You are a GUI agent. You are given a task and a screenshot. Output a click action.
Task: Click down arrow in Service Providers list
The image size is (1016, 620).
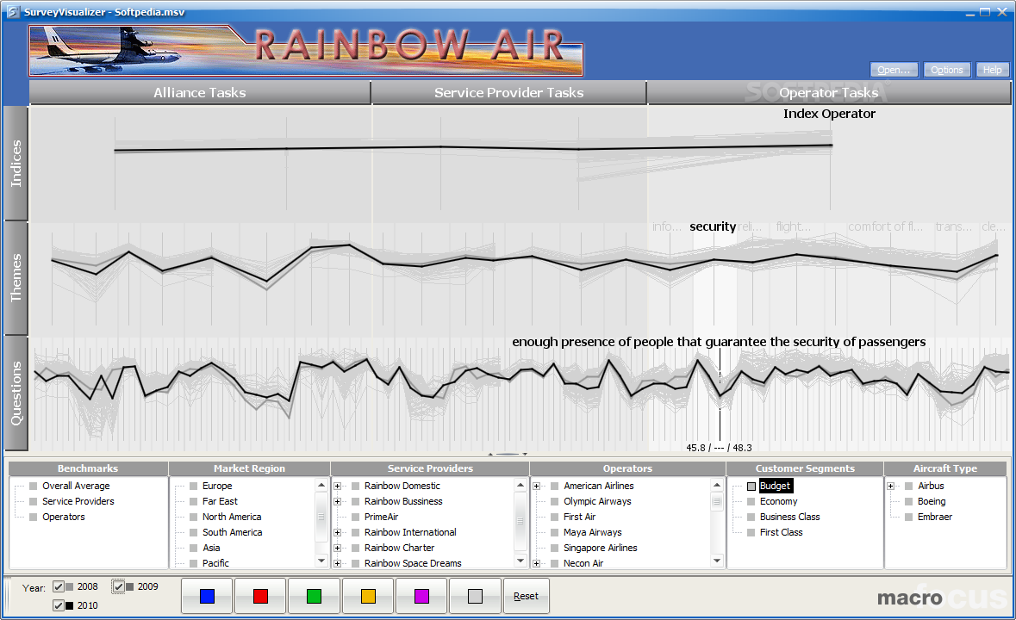[x=520, y=561]
